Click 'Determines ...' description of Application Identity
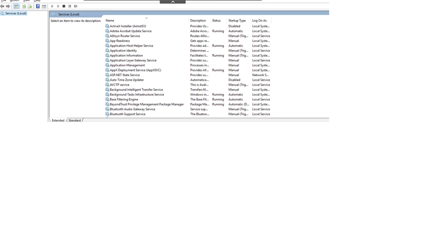 (x=199, y=51)
